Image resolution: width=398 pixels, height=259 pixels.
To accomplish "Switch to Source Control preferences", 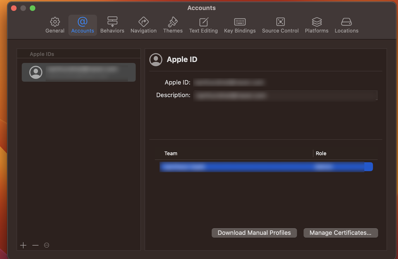I will [x=280, y=25].
